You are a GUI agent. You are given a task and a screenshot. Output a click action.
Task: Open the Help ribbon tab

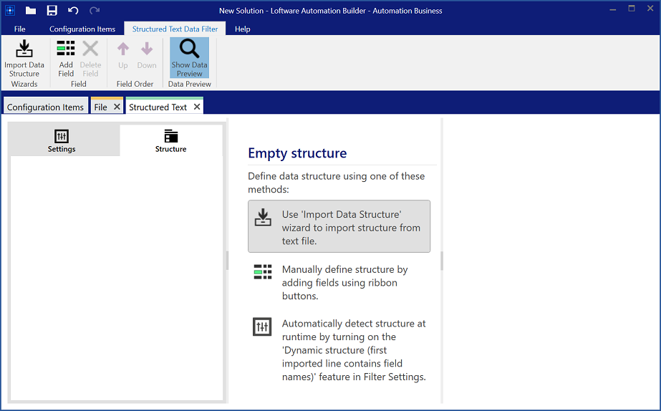point(243,29)
